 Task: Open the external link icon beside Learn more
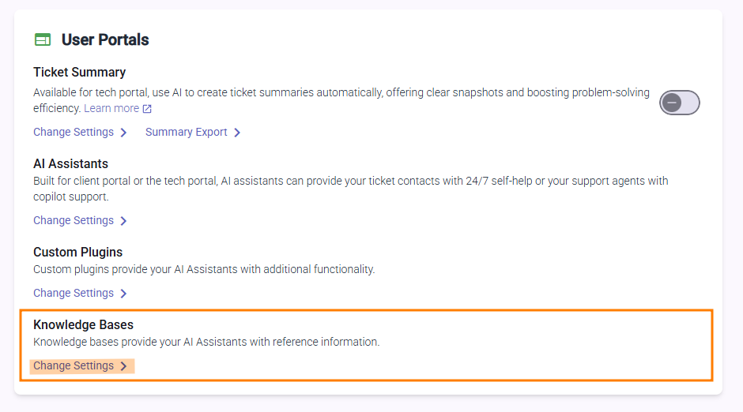pos(147,108)
